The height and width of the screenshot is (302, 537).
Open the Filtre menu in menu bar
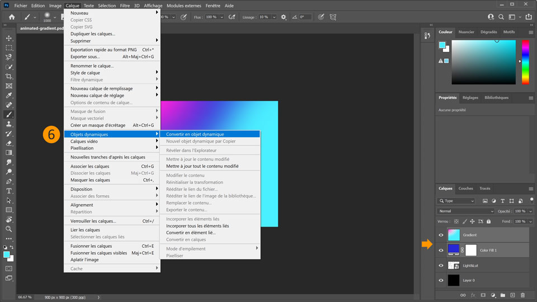click(x=125, y=6)
